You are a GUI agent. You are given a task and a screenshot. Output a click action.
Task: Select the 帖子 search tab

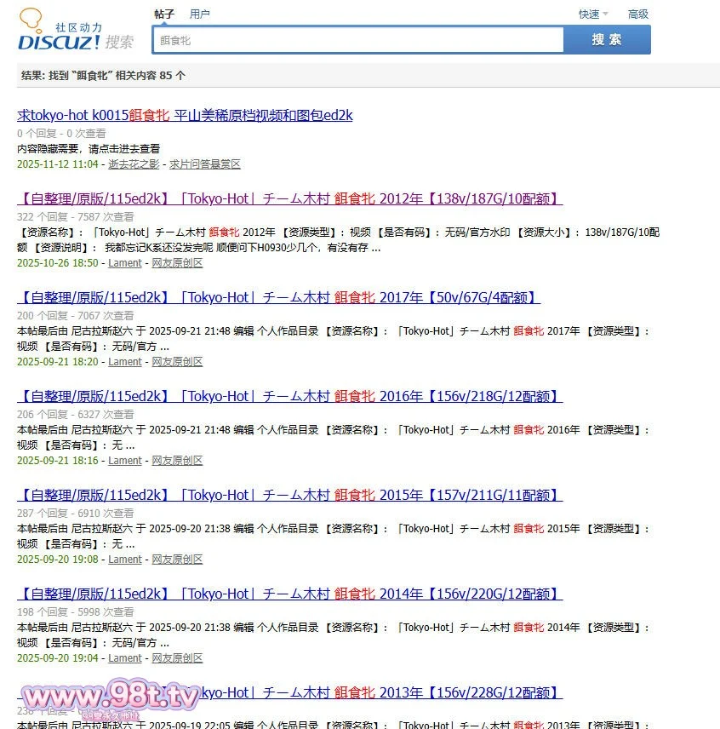pos(164,14)
